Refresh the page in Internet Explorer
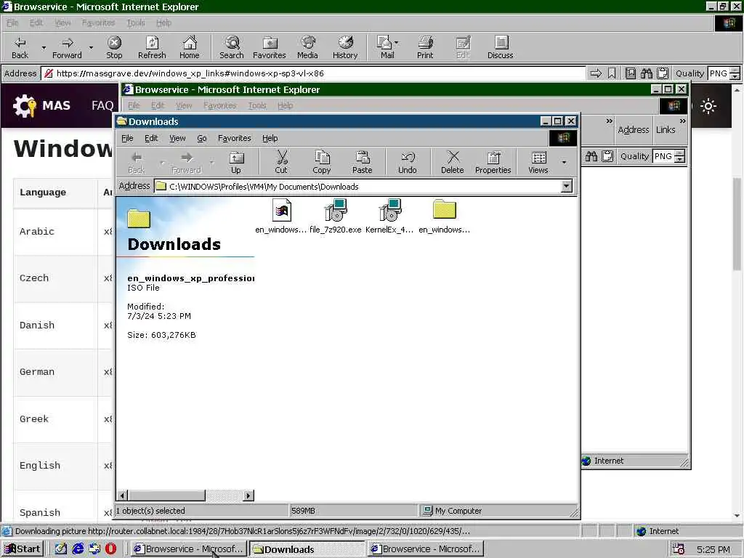Screen dimensions: 744x558 click(x=152, y=47)
